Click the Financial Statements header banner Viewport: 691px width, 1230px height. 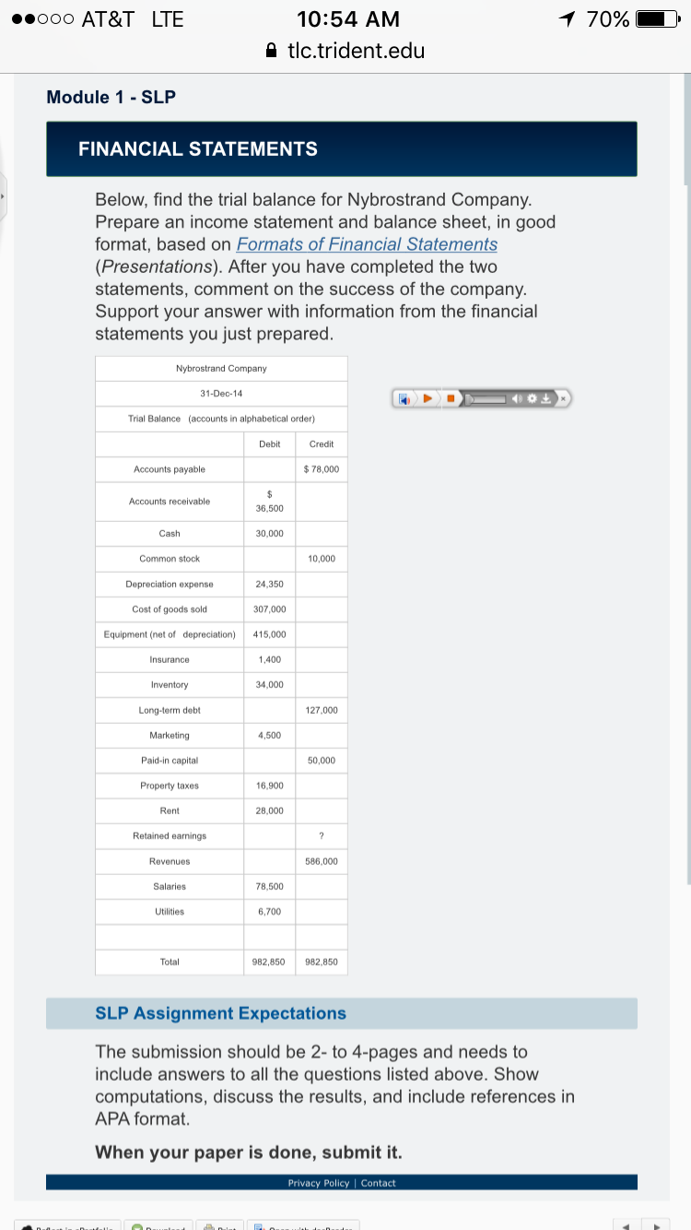(x=342, y=148)
